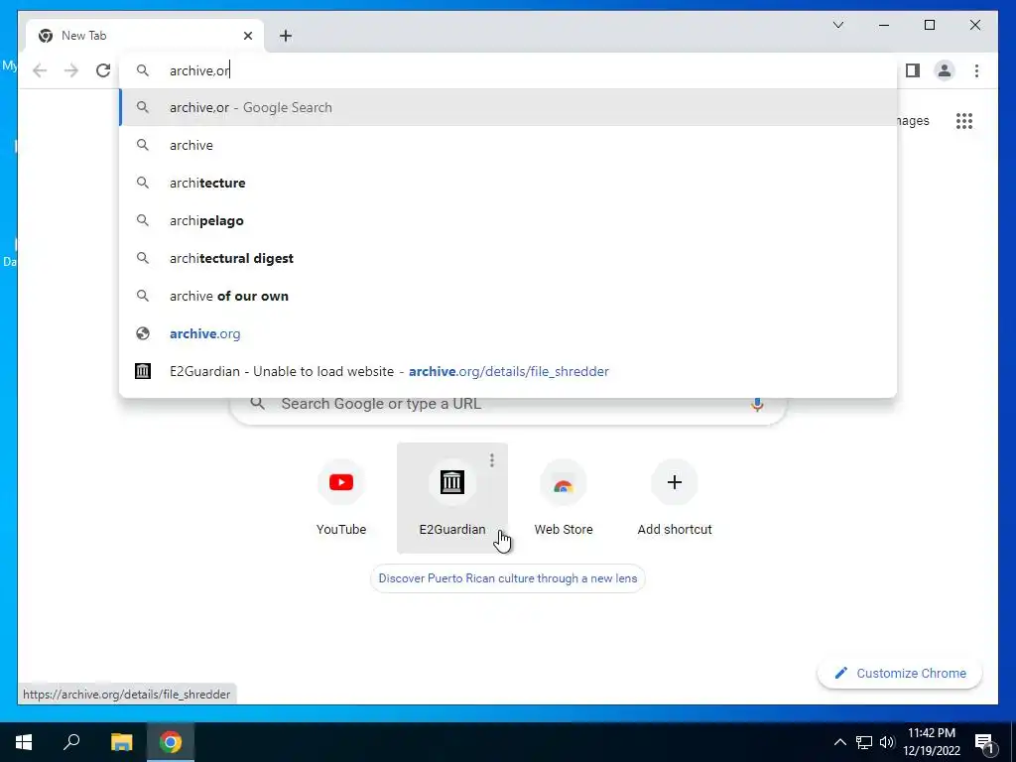Open the notification center icon
Viewport: 1016px width, 762px height.
point(984,742)
